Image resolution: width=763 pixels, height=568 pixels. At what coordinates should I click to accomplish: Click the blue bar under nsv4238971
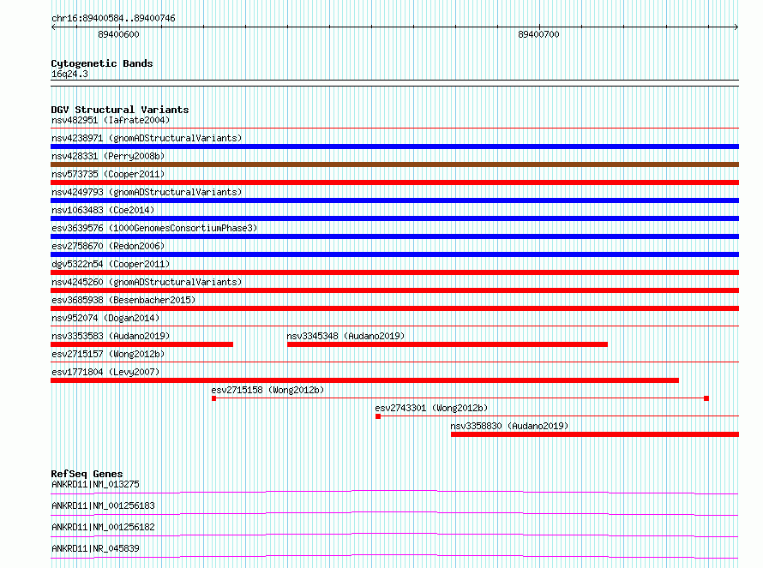(x=394, y=146)
